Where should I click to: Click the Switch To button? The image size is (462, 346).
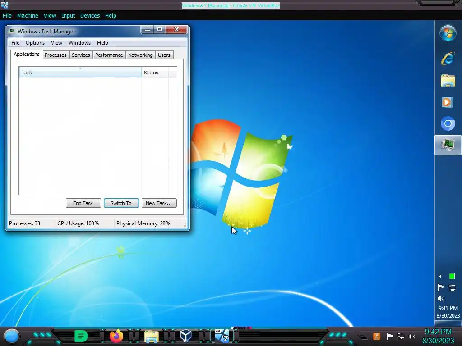pyautogui.click(x=121, y=203)
